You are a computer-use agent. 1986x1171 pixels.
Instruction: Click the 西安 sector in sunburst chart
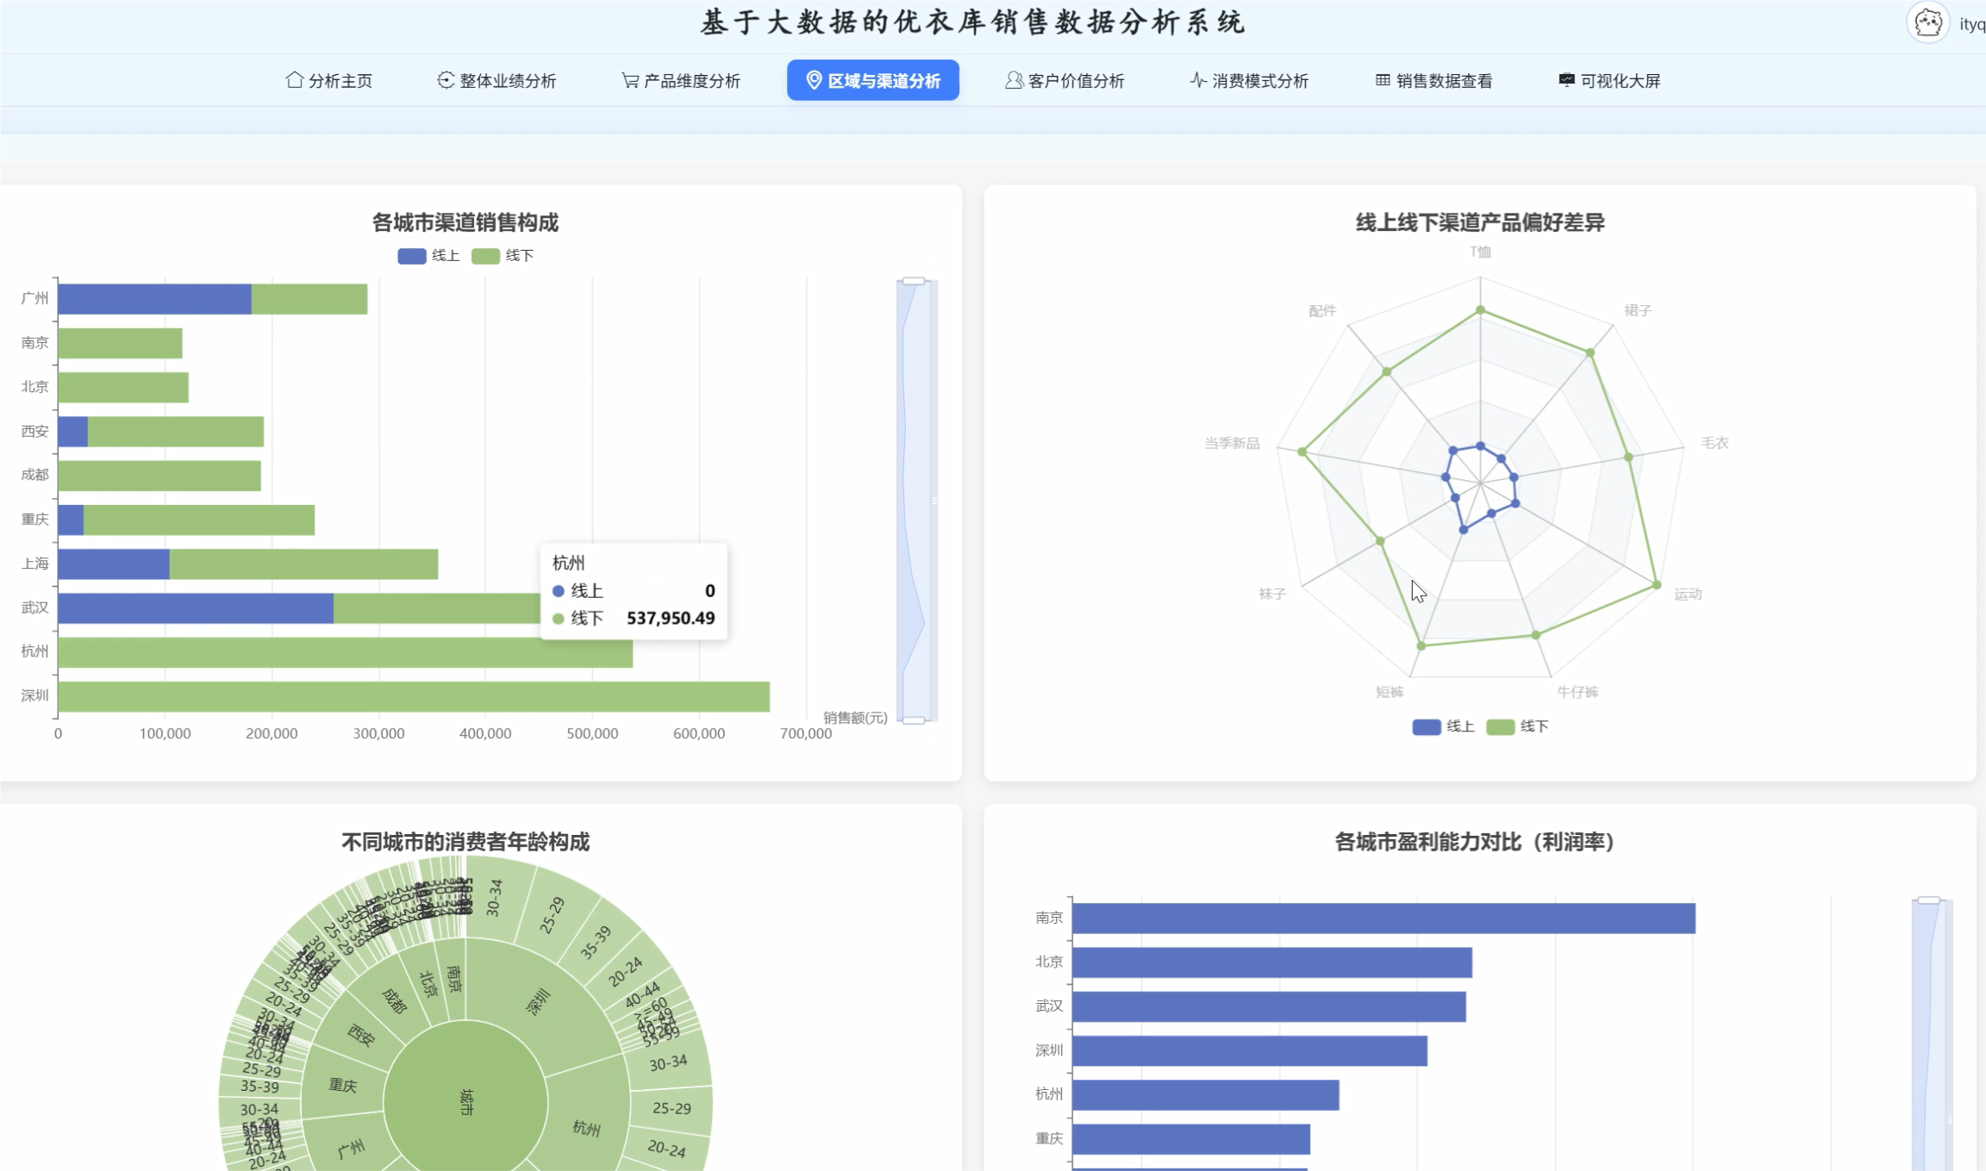coord(361,1035)
